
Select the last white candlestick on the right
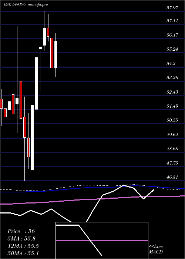coord(55,54)
